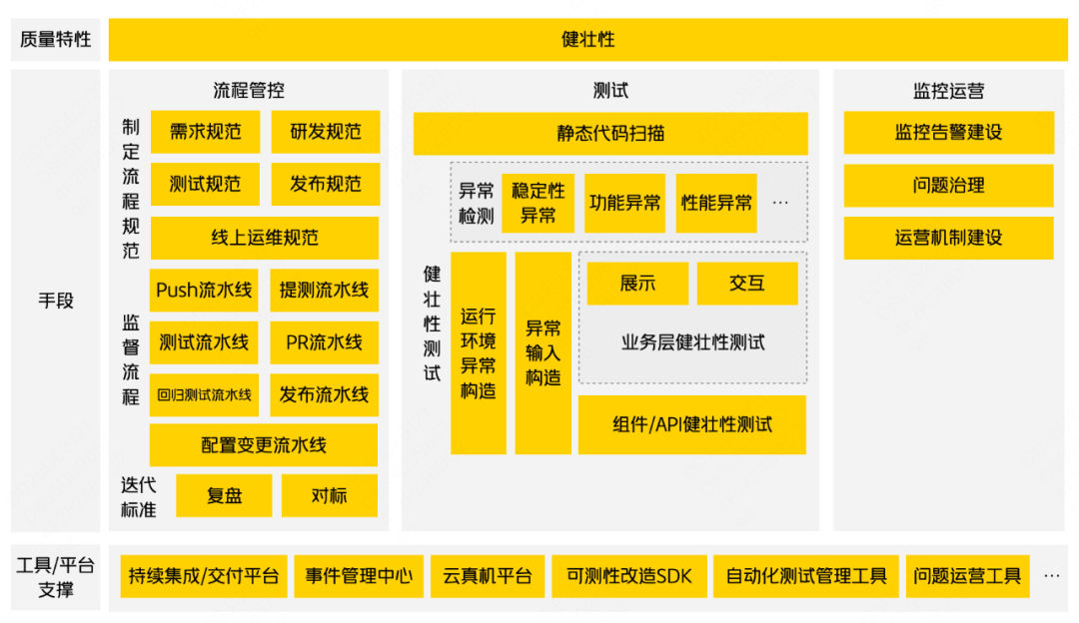
Task: Select the 组件/API健壮性测试 block
Action: pos(692,425)
